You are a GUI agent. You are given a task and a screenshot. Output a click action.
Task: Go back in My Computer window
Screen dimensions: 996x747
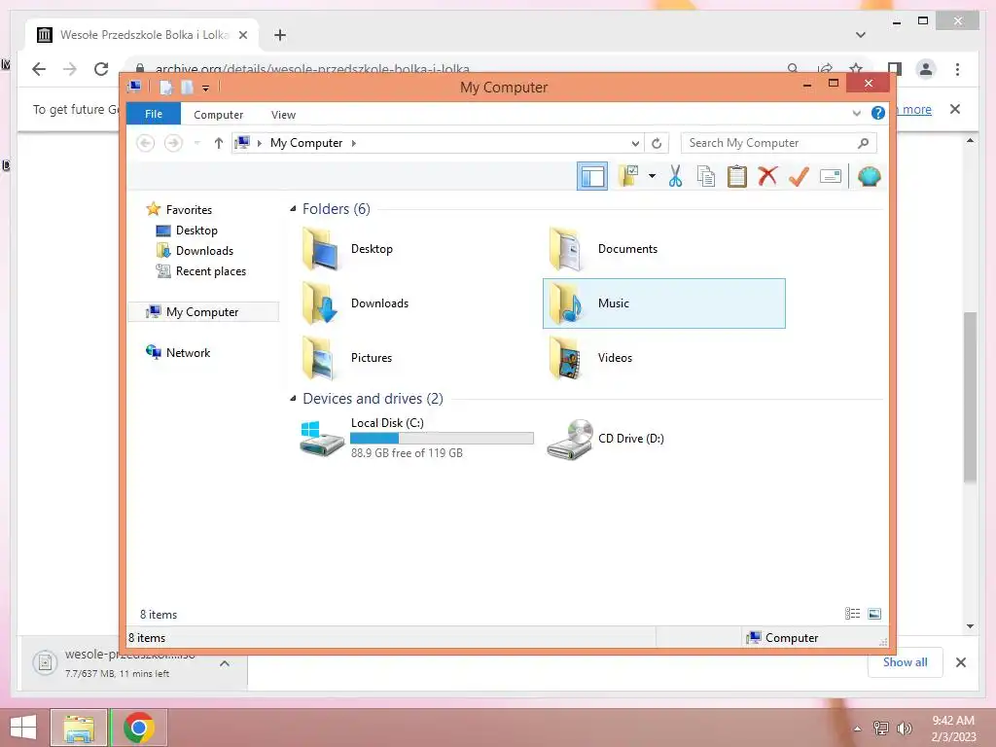tap(146, 143)
